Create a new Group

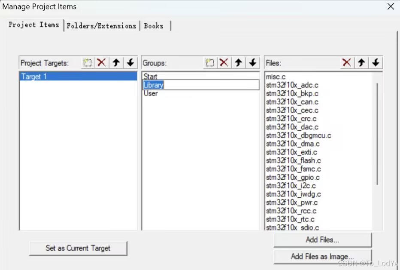(210, 63)
